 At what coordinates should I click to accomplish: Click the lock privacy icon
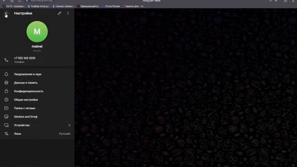point(6,91)
